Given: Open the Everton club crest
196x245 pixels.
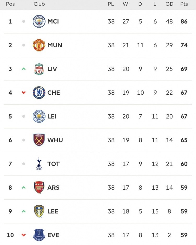Looking at the screenshot, I should click(39, 235).
